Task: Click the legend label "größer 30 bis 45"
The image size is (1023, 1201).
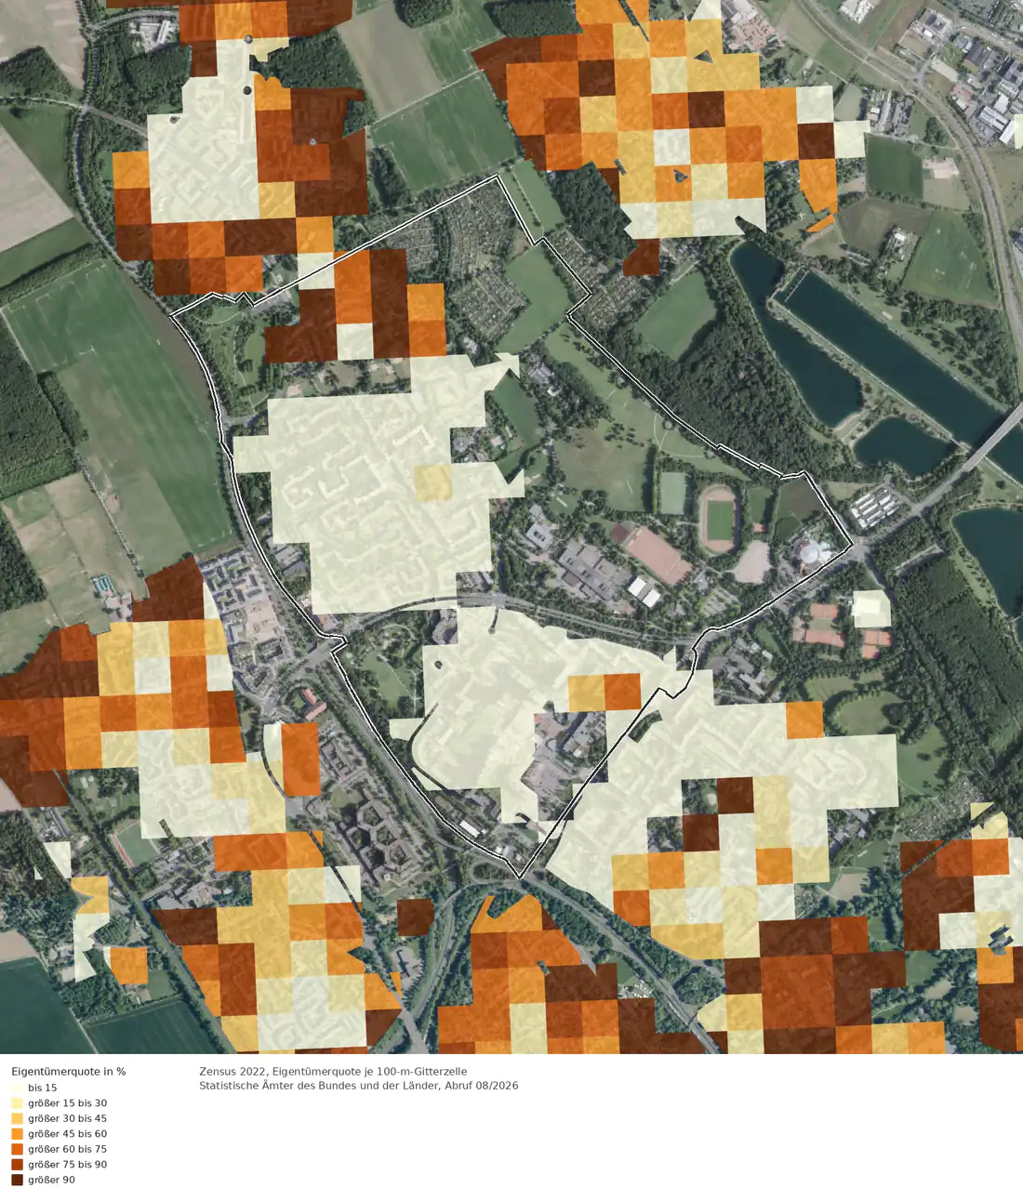Action: (68, 1118)
